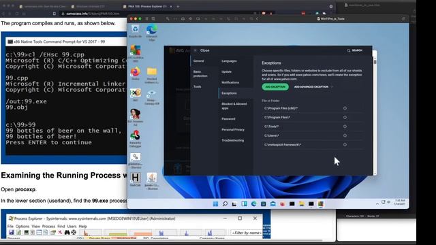Click the icon on the C:\Users\* row
436x245 pixels.
tap(345, 135)
